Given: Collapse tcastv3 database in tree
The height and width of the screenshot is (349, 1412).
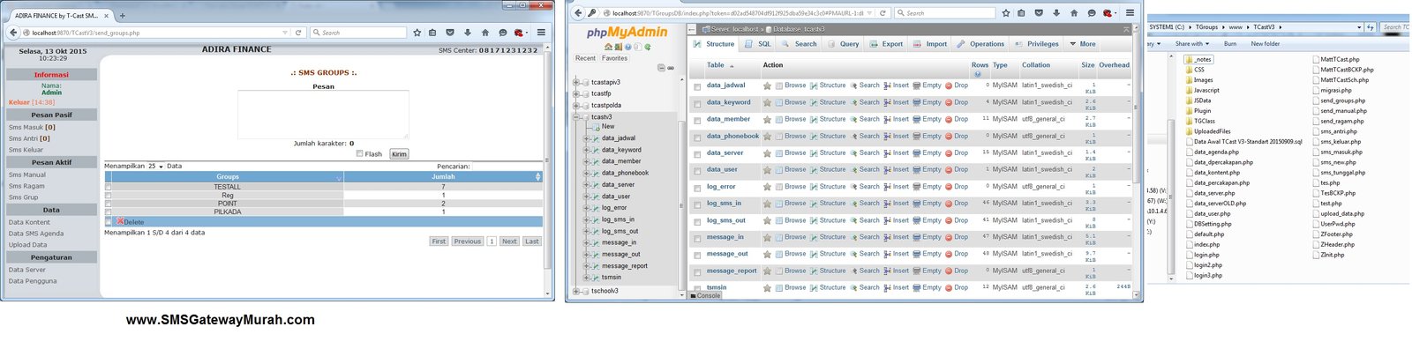Looking at the screenshot, I should [x=576, y=116].
